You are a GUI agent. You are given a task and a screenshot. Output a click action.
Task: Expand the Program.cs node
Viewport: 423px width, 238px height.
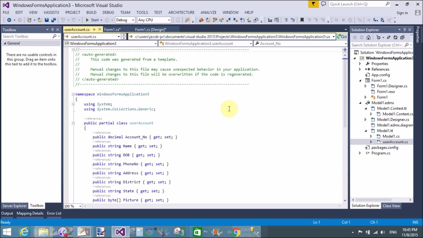point(360,153)
